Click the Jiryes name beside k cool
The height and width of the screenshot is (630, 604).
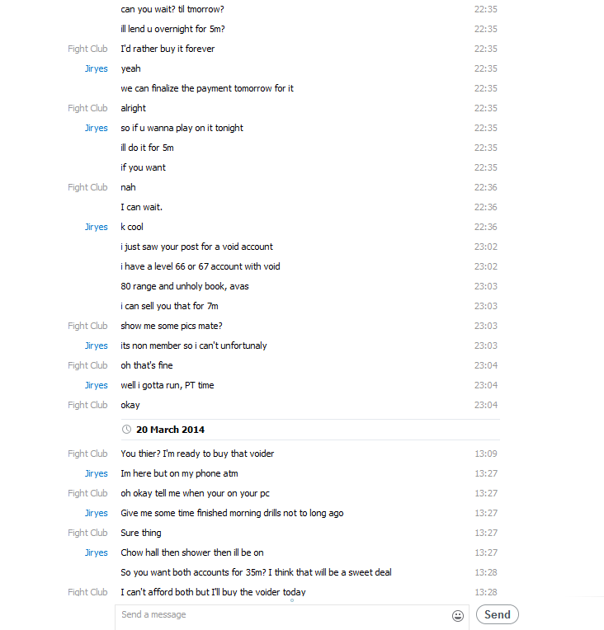(96, 227)
